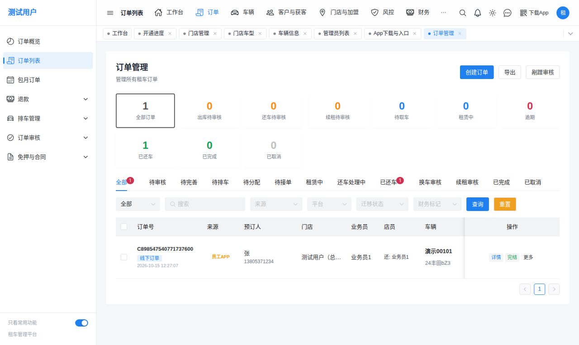Open the blue user avatar 租
Image resolution: width=579 pixels, height=345 pixels.
point(563,13)
